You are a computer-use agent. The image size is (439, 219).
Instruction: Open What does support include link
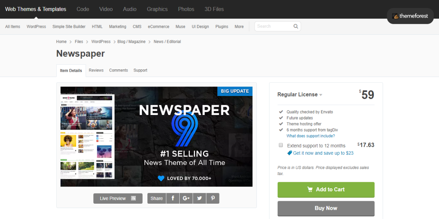click(311, 136)
